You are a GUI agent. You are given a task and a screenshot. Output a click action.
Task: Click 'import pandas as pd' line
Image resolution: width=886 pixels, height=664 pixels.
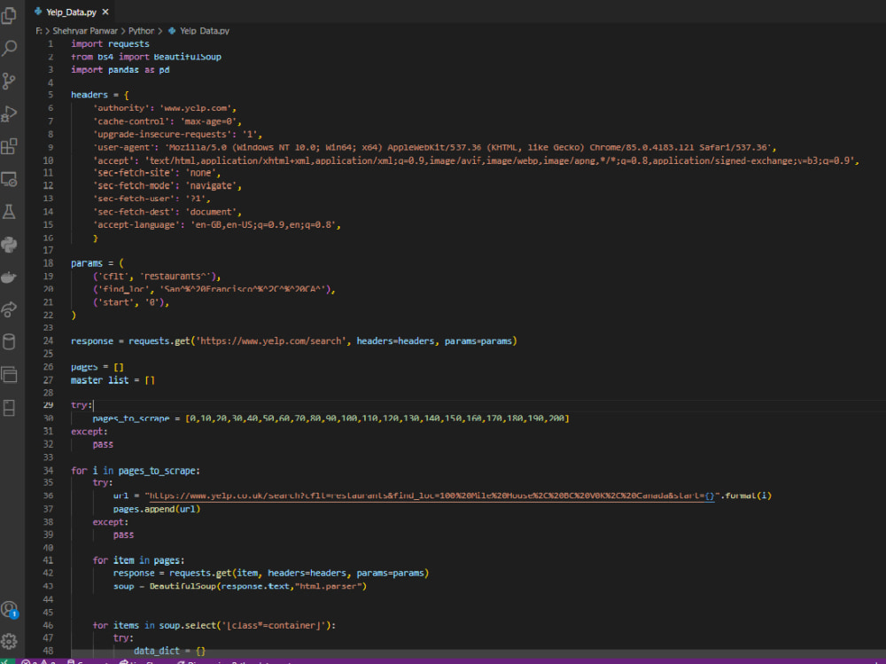[120, 70]
